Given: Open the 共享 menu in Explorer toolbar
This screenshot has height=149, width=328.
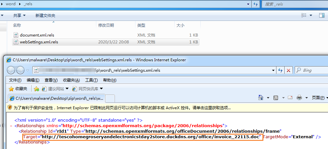Looking at the screenshot, I should (20, 15).
